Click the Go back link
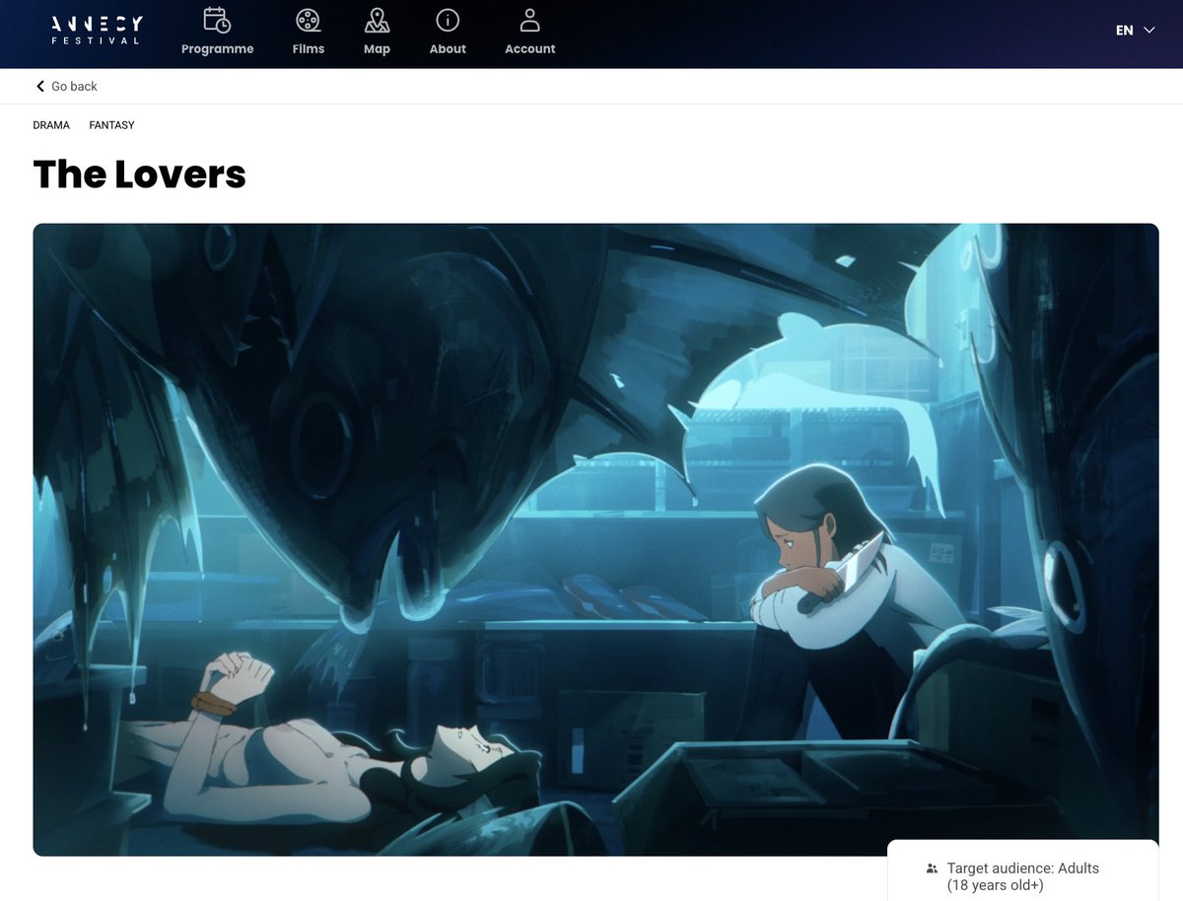Screen dimensions: 1183x901 pyautogui.click(x=66, y=87)
